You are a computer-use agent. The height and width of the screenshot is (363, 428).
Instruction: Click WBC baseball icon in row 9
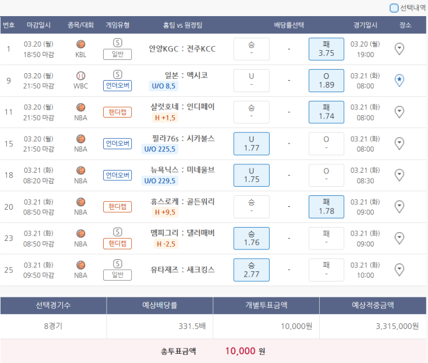pos(81,75)
